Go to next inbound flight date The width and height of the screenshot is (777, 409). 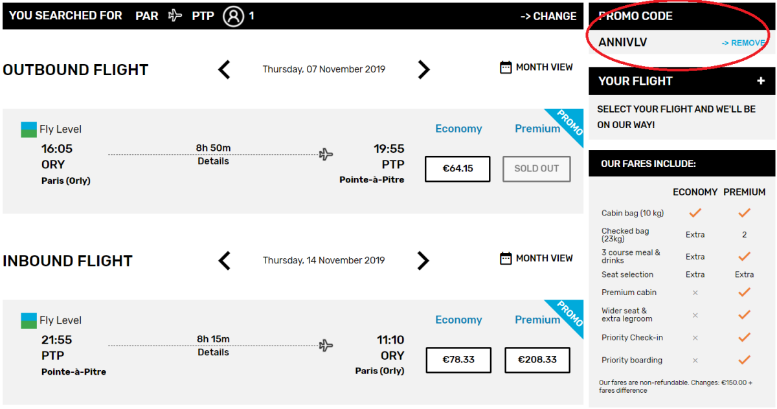tap(423, 261)
